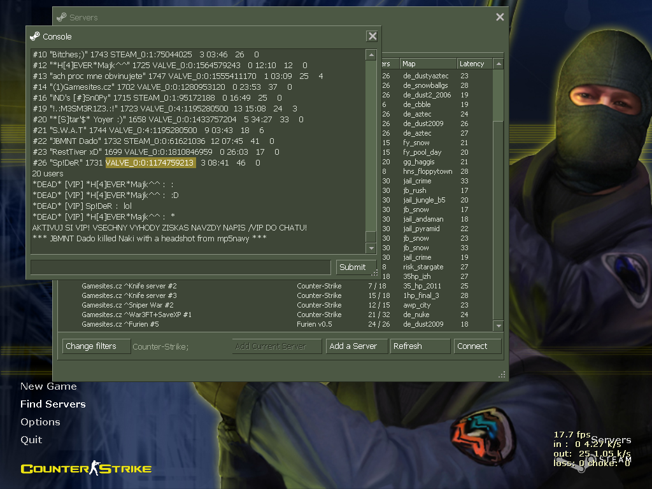Click highlighted VALVE_0:0:1174759213 ID in console

pos(150,163)
